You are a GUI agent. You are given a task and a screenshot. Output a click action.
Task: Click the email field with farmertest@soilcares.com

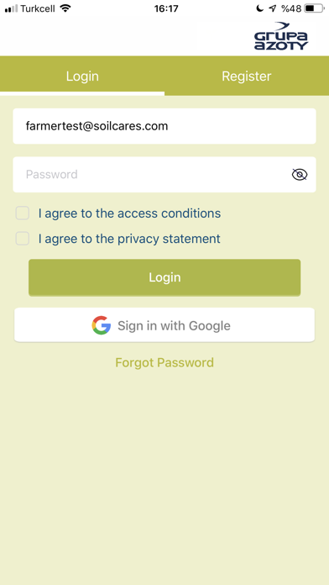[x=164, y=126]
